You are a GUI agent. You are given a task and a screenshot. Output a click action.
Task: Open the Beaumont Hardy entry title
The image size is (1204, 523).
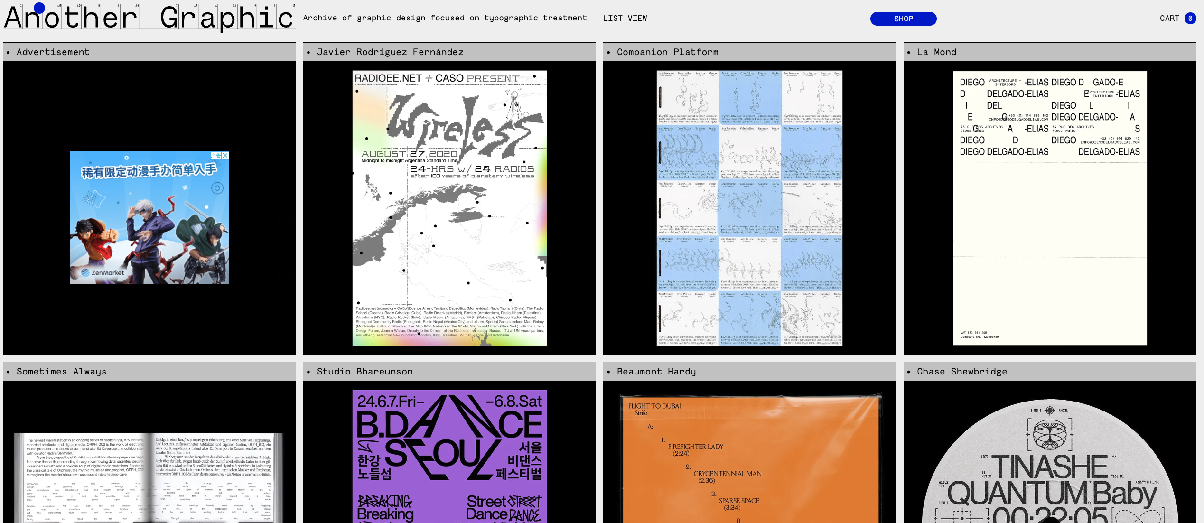(x=656, y=372)
